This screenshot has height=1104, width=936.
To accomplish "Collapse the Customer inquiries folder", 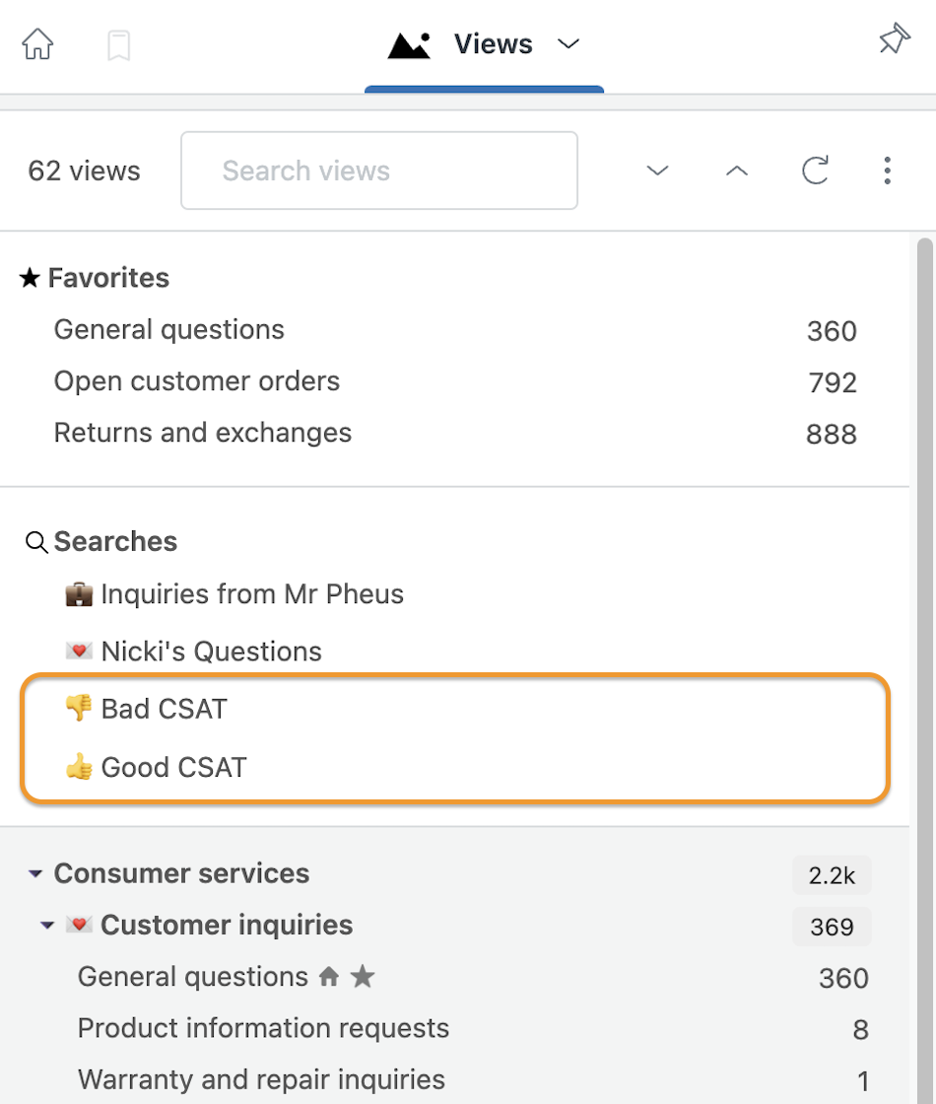I will click(x=47, y=926).
